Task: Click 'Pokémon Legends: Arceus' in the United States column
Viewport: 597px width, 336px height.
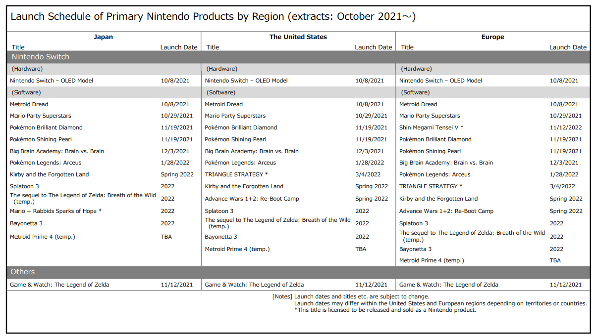Action: (240, 163)
